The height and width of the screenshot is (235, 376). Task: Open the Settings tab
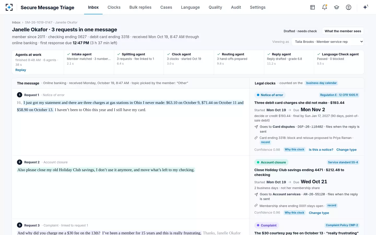pos(258,7)
